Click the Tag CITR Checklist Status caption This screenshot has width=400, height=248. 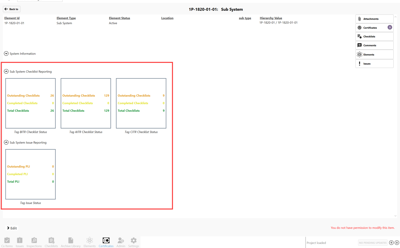pos(141,132)
